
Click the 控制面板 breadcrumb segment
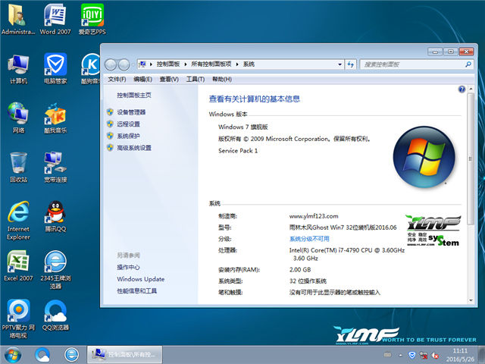coord(168,64)
